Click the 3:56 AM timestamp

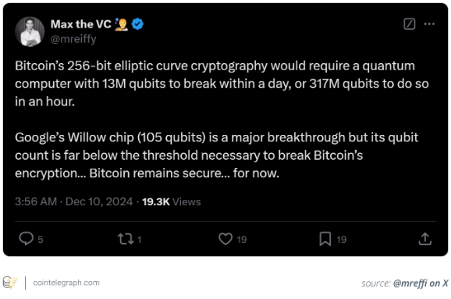(36, 201)
